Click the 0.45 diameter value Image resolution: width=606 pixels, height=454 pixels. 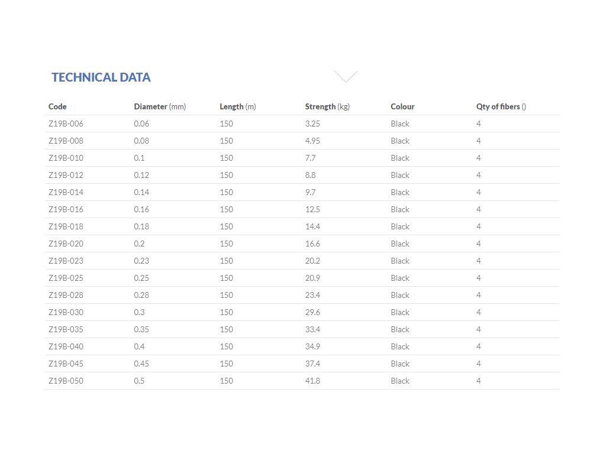click(141, 364)
